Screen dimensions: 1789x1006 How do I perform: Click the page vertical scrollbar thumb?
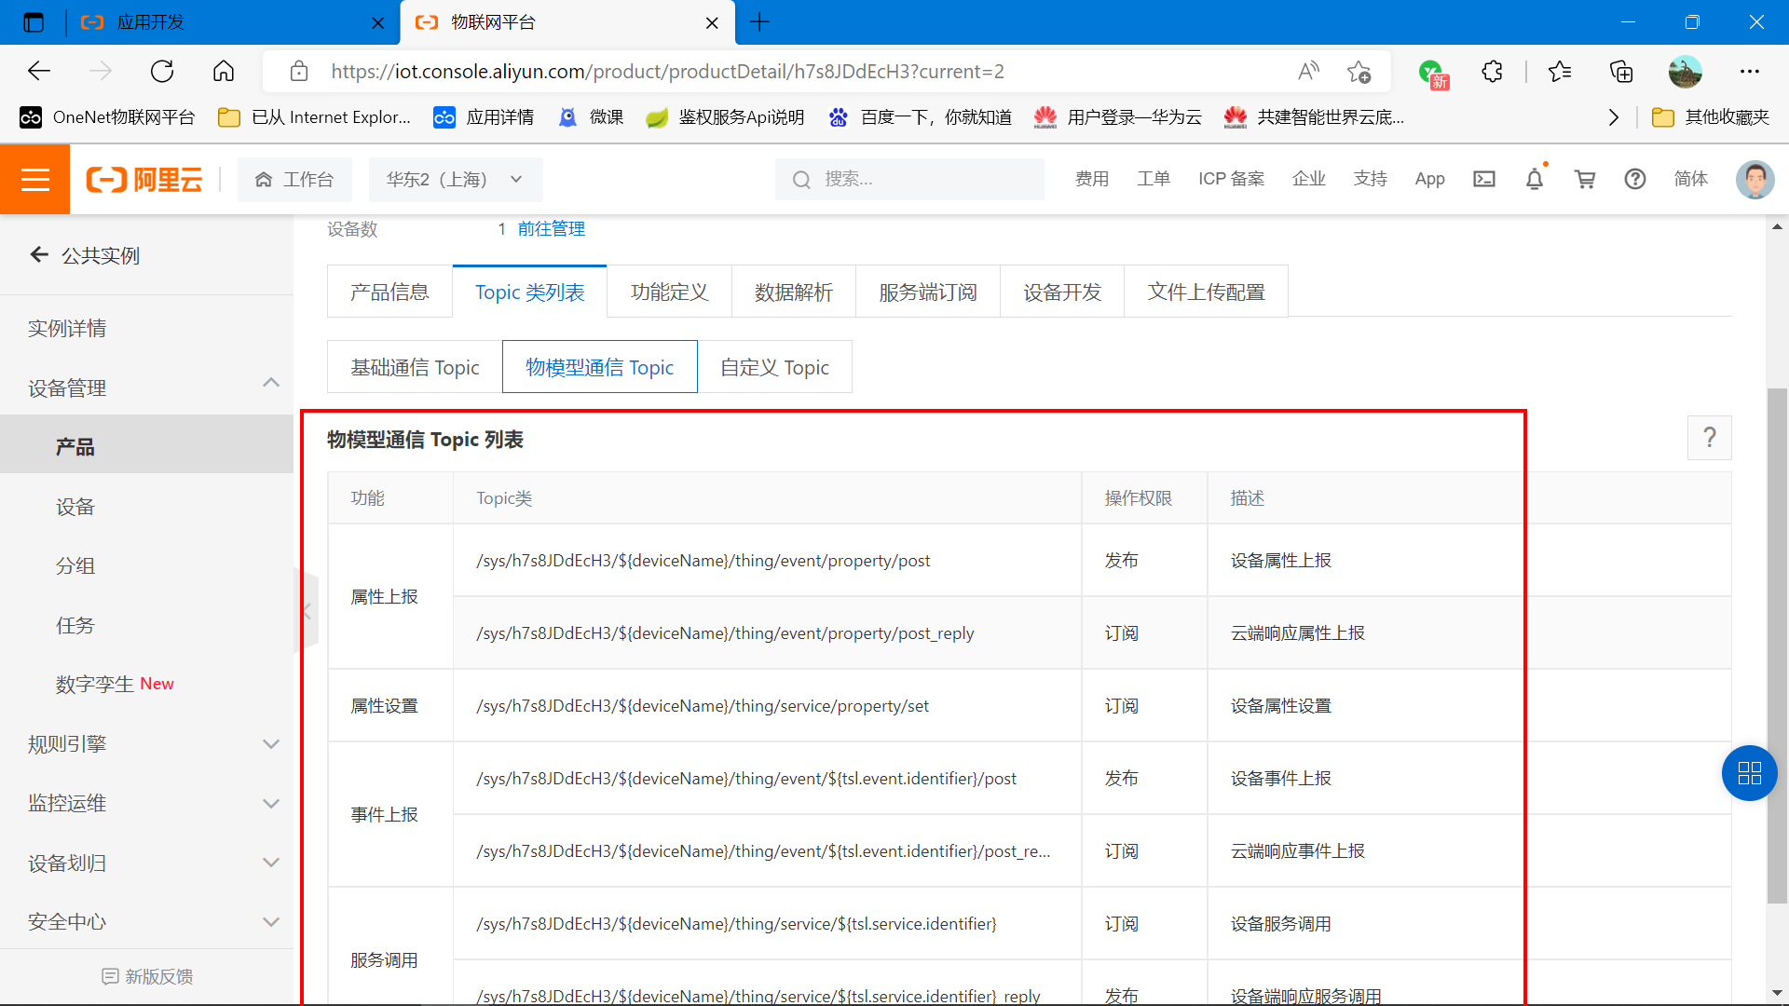[1777, 645]
